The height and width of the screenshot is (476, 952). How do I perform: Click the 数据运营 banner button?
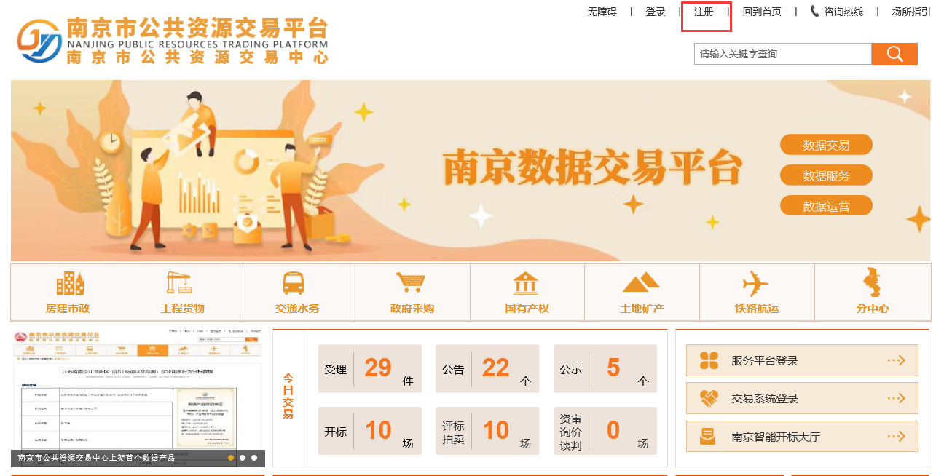(826, 206)
